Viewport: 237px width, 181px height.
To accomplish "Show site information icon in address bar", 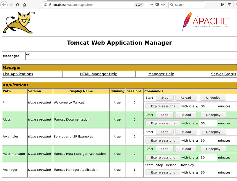I will coord(45,5).
